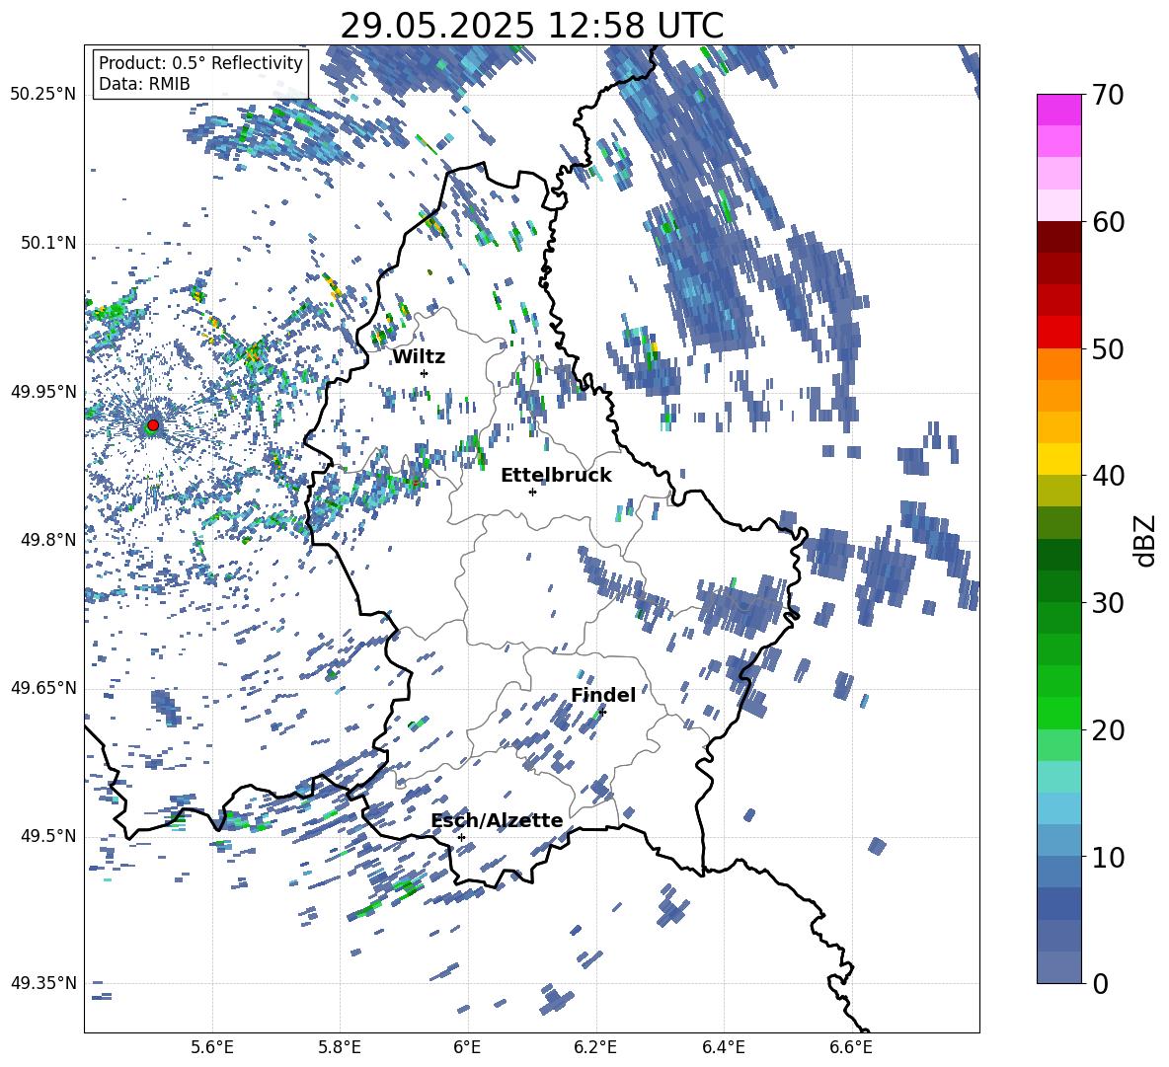This screenshot has height=1067, width=1169.
Task: Click the 70 colorbar tick label
Action: point(1108,96)
